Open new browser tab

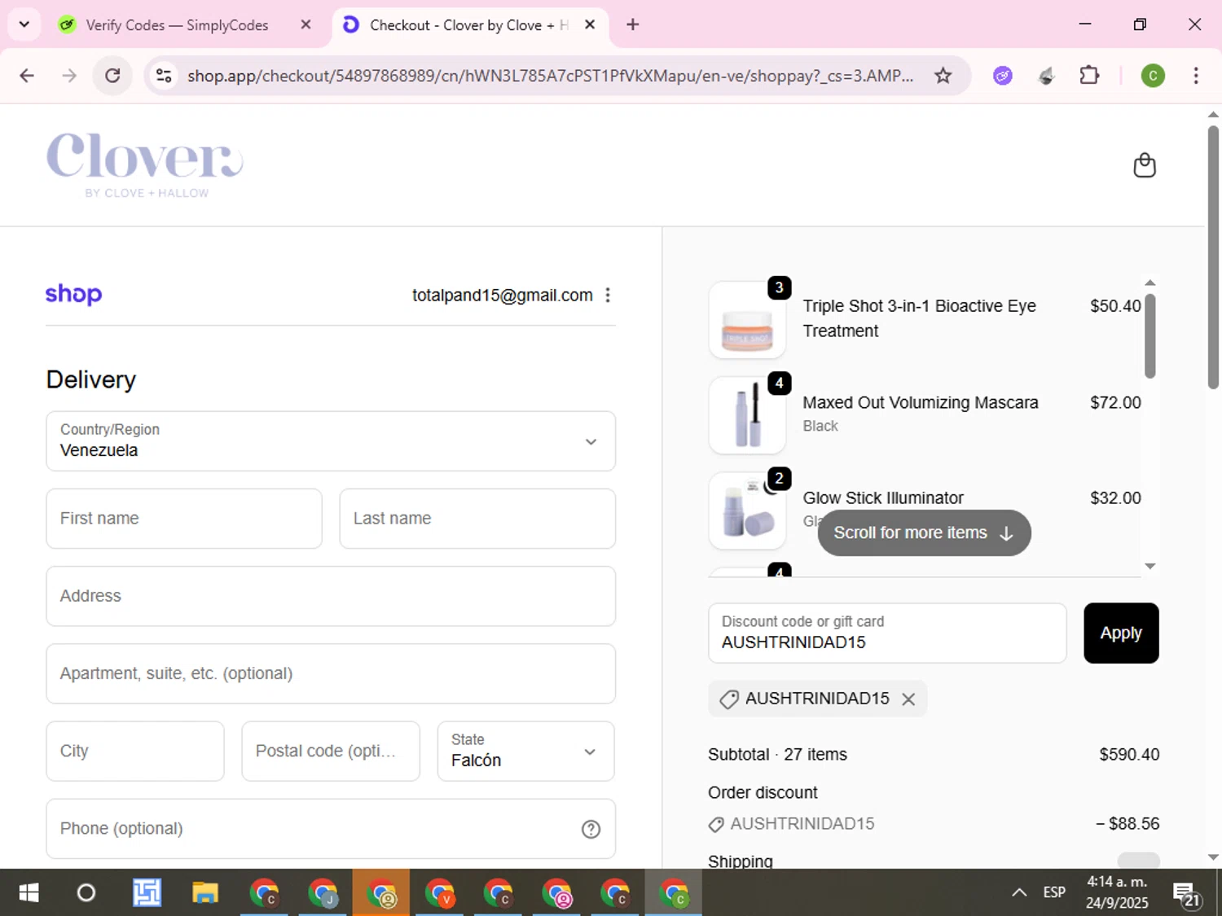(x=632, y=24)
